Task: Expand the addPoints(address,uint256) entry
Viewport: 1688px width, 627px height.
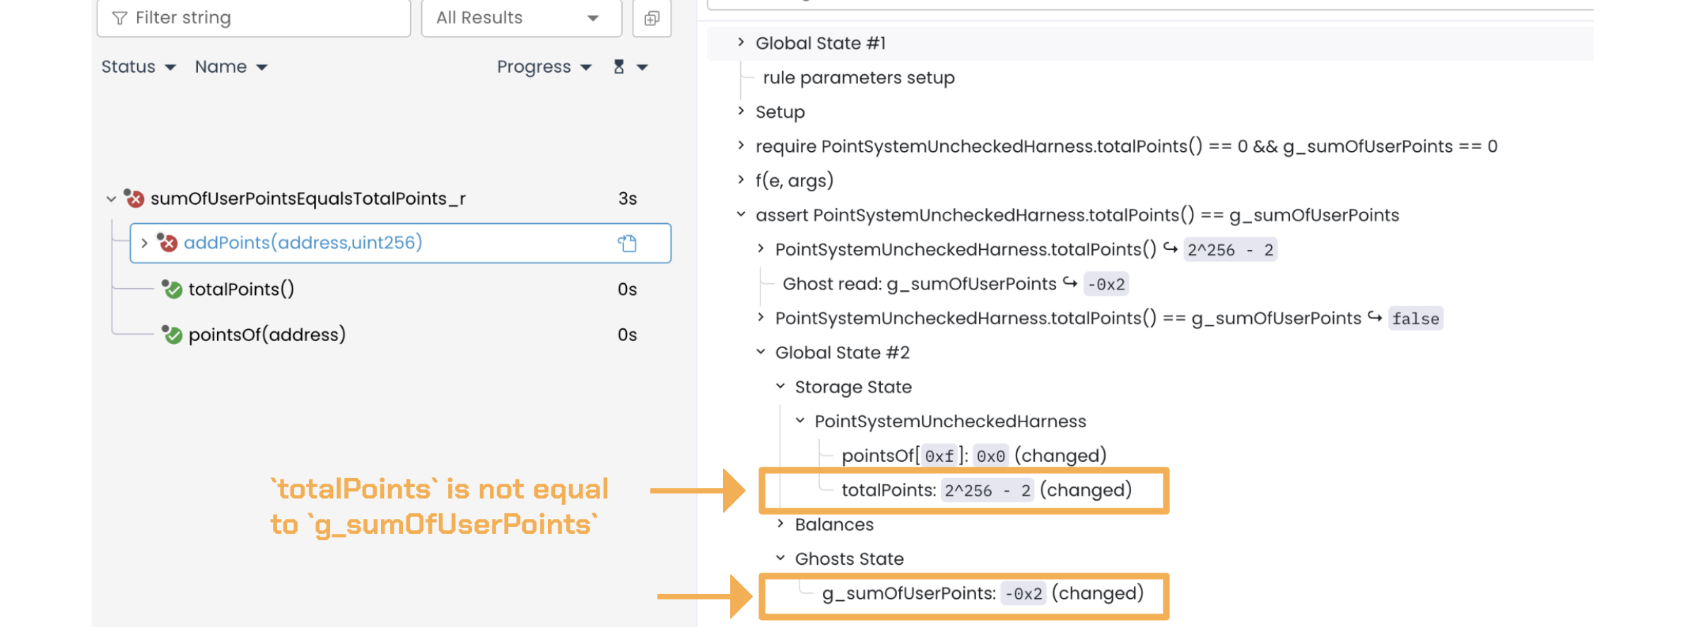Action: [x=144, y=243]
